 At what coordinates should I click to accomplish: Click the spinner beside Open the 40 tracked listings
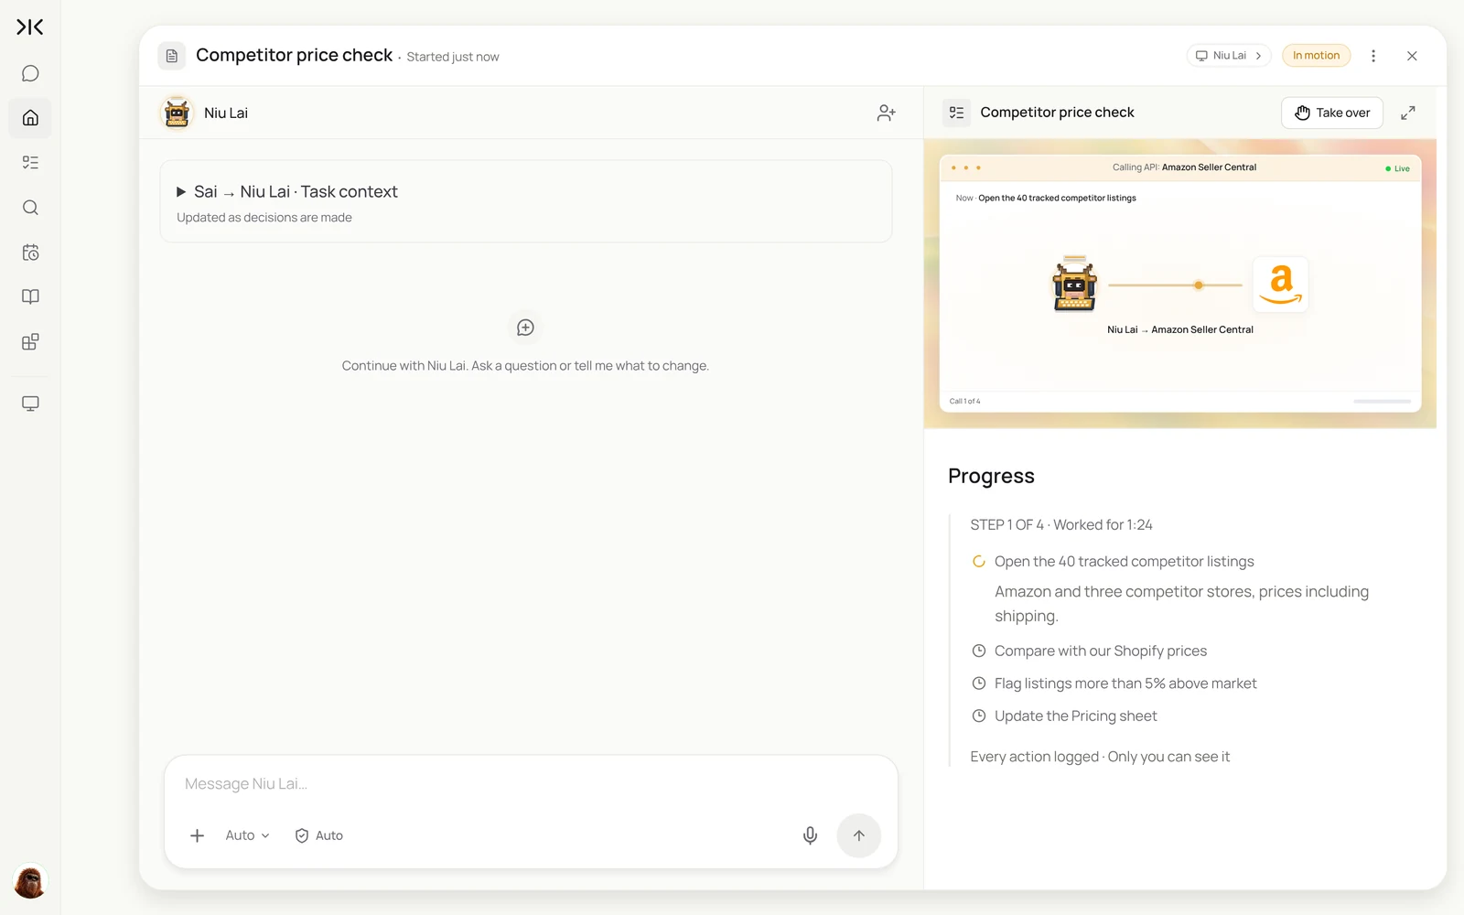pos(978,562)
